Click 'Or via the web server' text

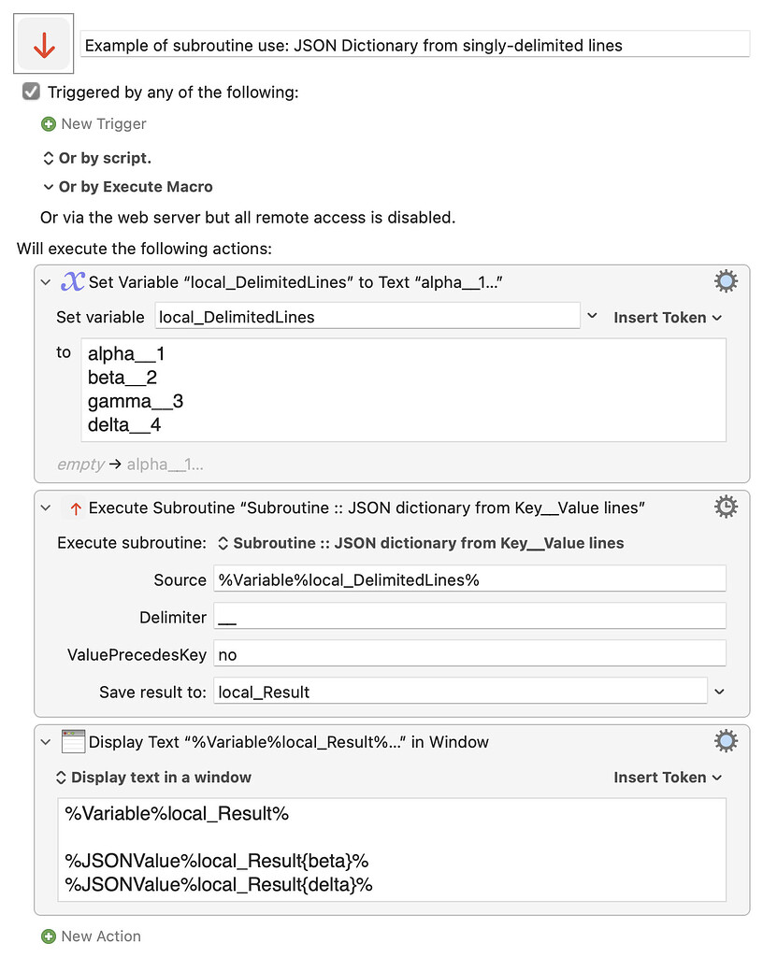tap(248, 217)
